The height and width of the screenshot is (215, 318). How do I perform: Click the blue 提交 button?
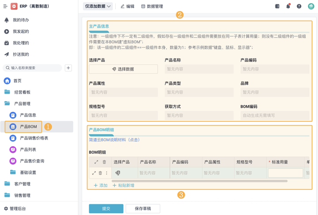click(x=106, y=208)
